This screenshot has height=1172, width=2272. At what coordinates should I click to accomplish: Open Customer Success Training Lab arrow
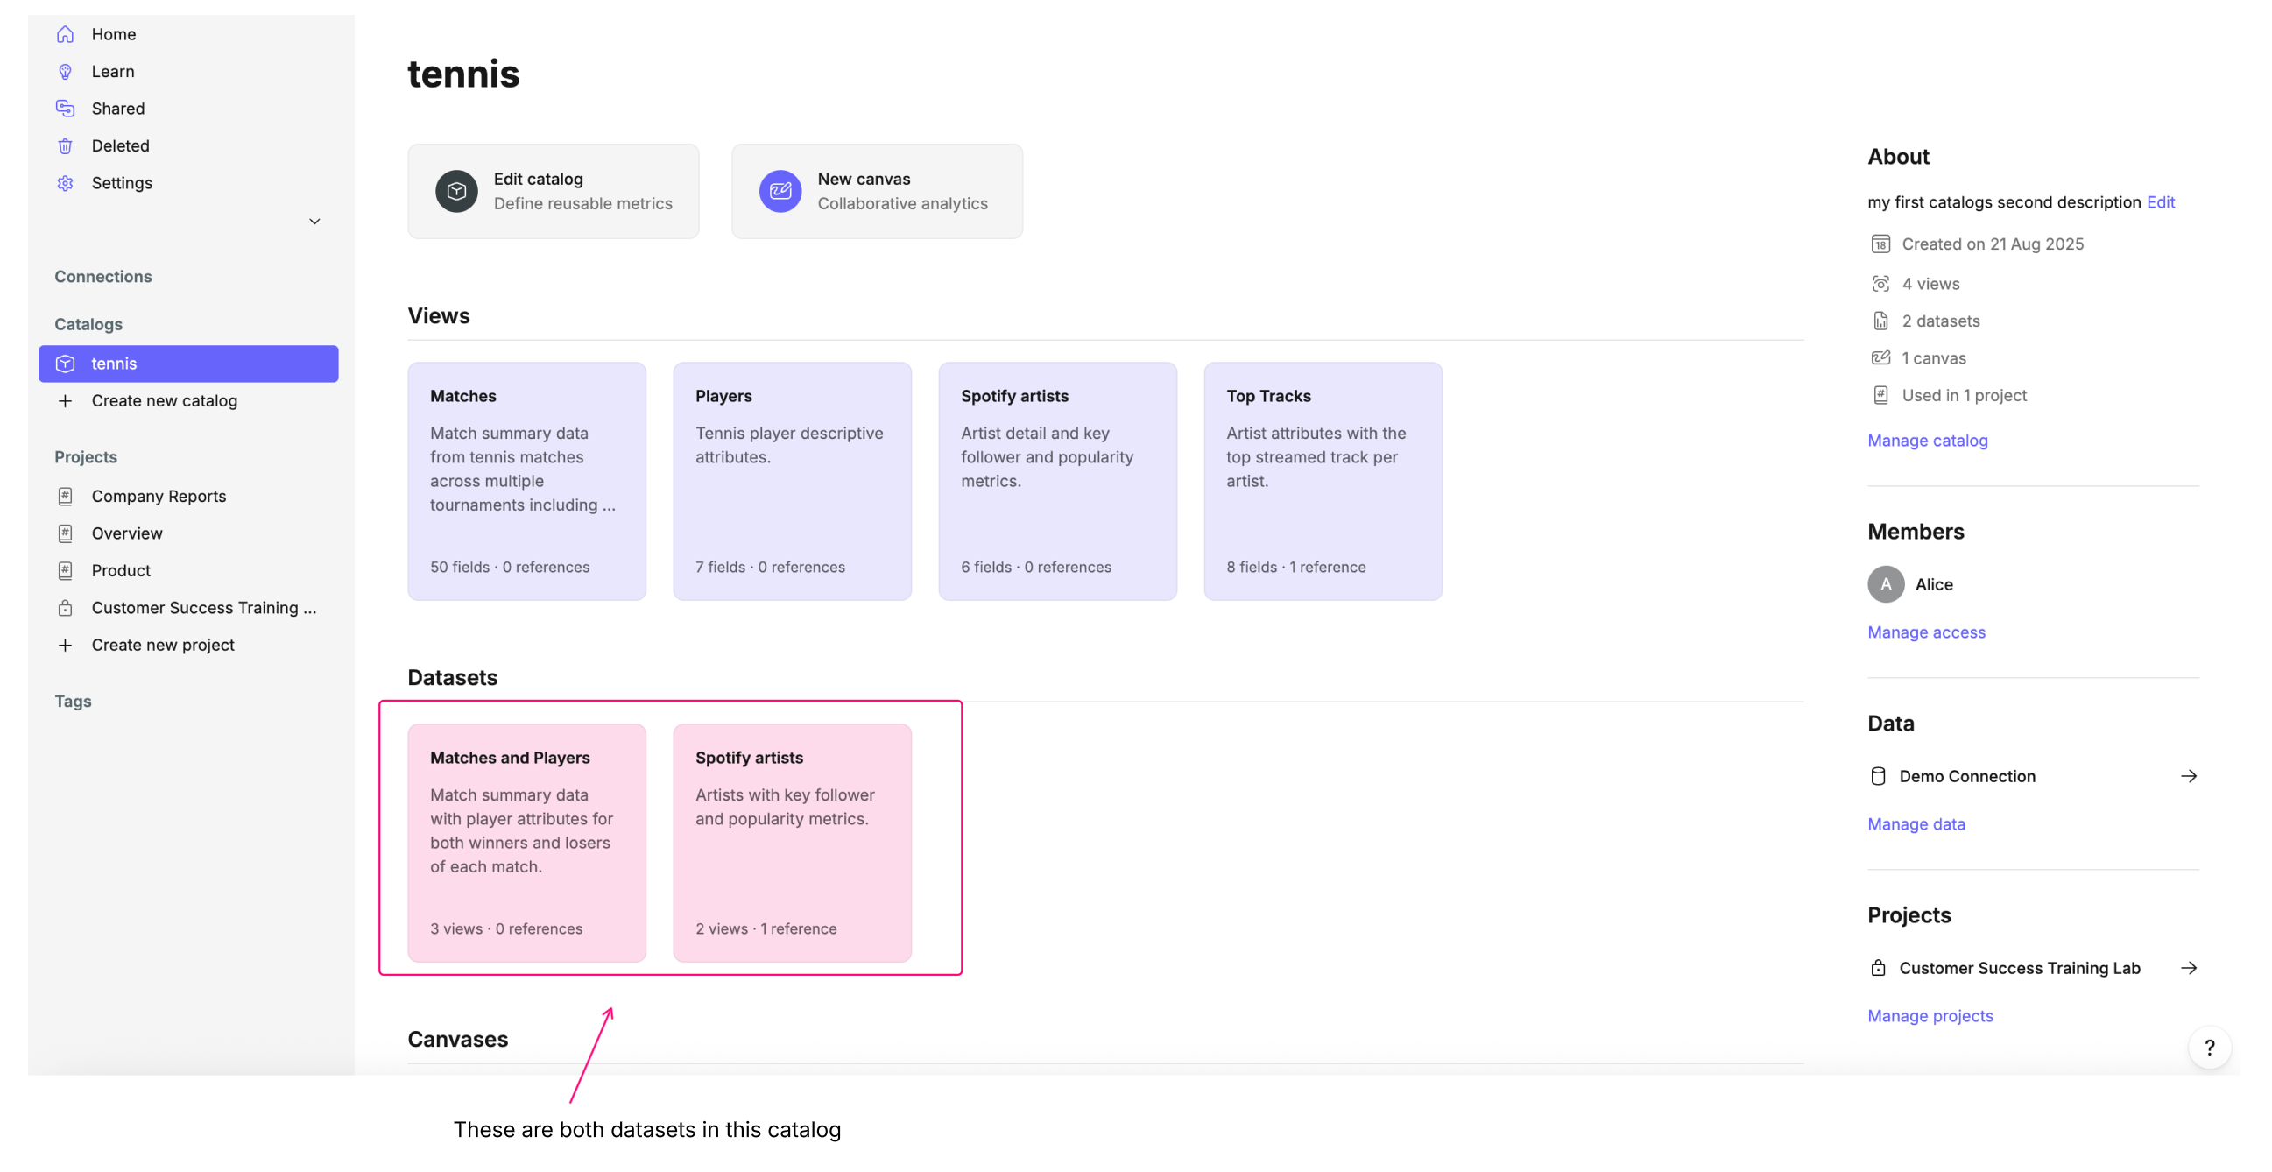coord(2187,967)
